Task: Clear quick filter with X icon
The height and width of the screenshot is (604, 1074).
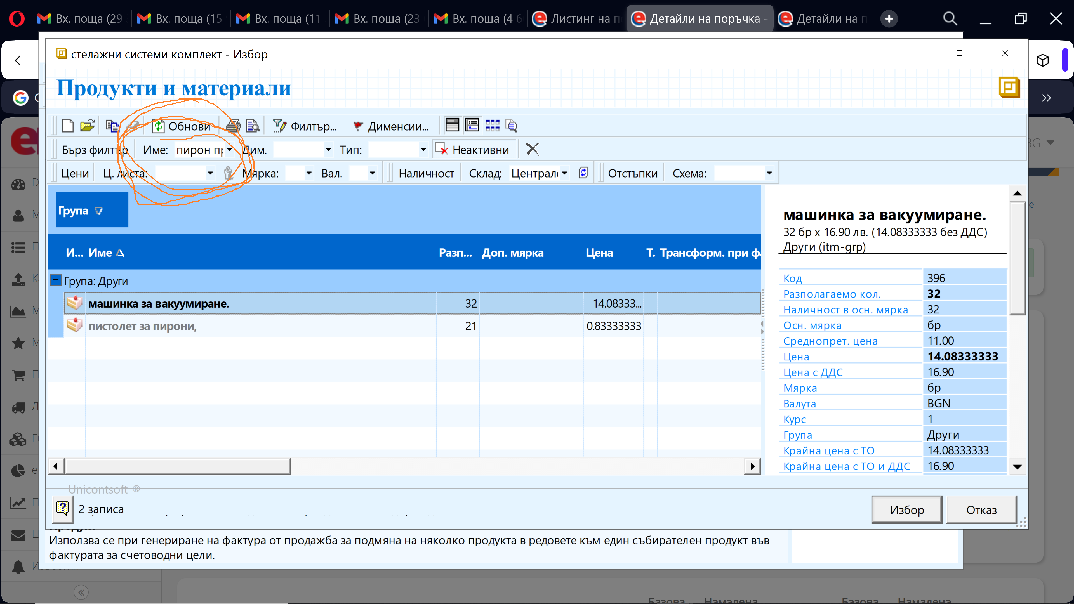Action: (x=532, y=149)
